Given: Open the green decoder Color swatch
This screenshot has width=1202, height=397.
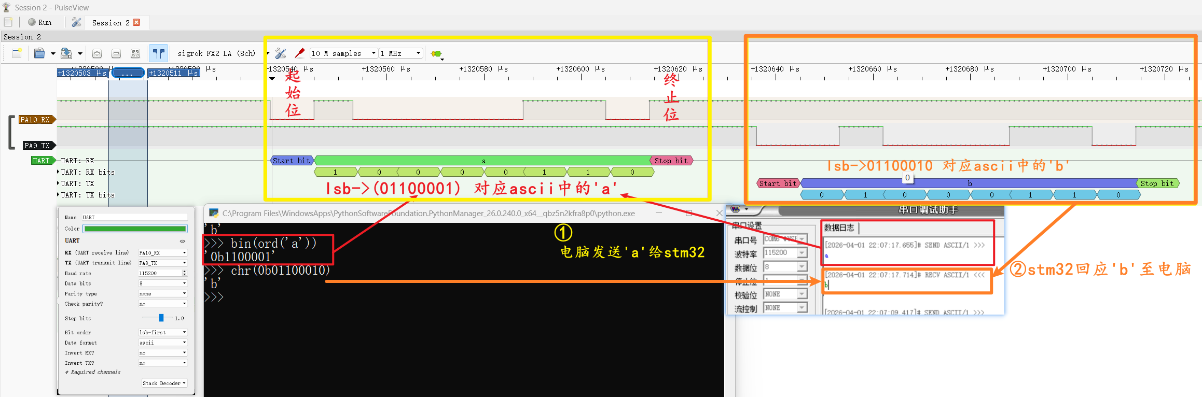Looking at the screenshot, I should (135, 229).
